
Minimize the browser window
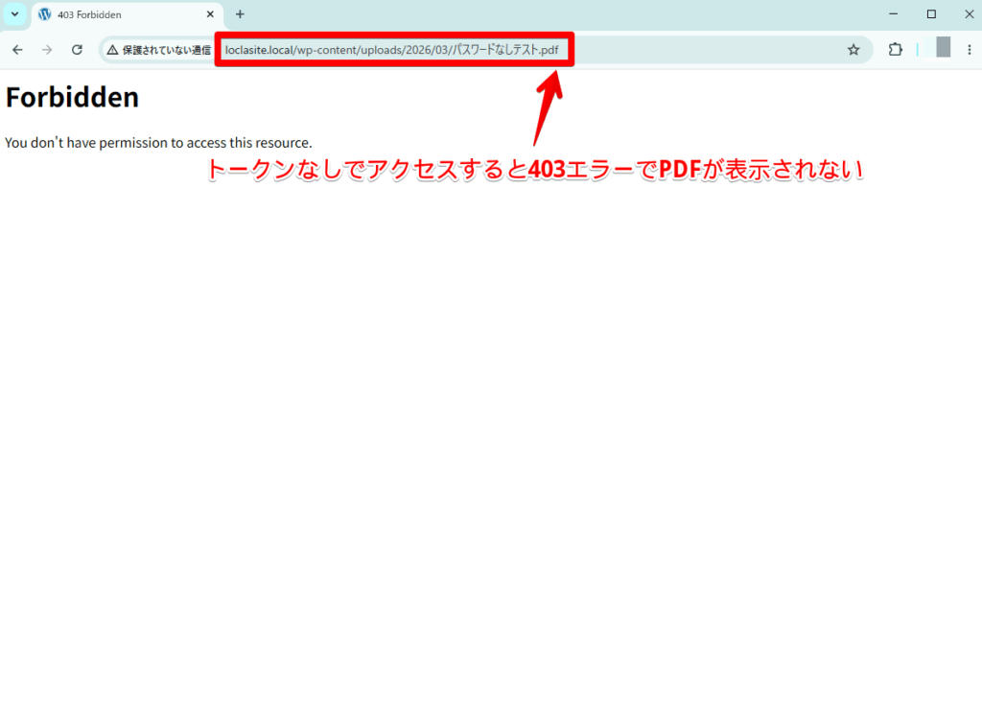[894, 14]
